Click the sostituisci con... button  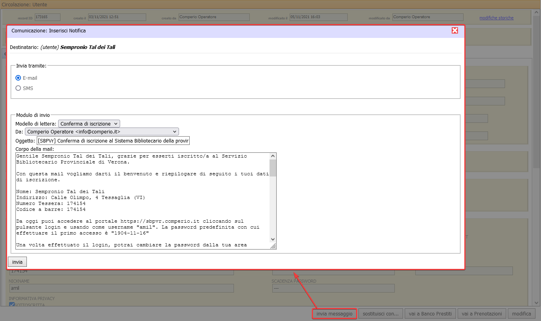tap(381, 314)
